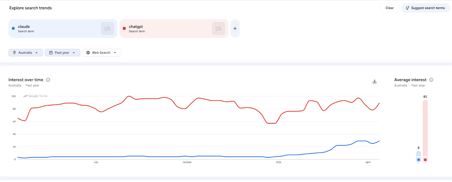
Task: Click the blue claude color dot
Action: 13,28
